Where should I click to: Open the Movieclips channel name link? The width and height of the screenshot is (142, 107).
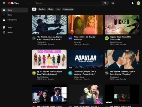[77, 42]
